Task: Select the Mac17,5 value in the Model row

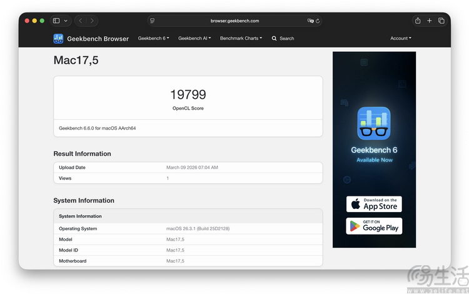Action: (x=175, y=240)
